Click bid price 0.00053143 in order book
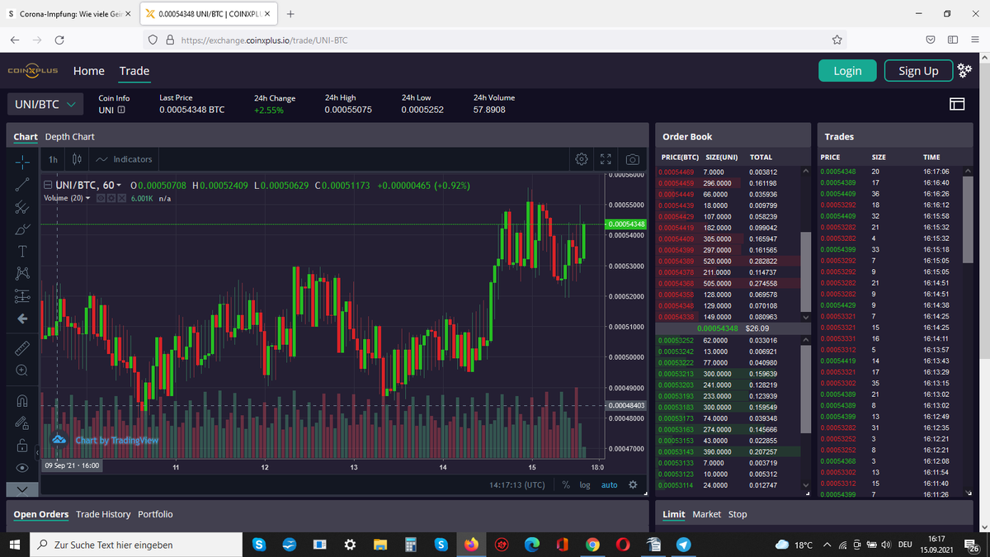The image size is (990, 557). click(x=676, y=452)
